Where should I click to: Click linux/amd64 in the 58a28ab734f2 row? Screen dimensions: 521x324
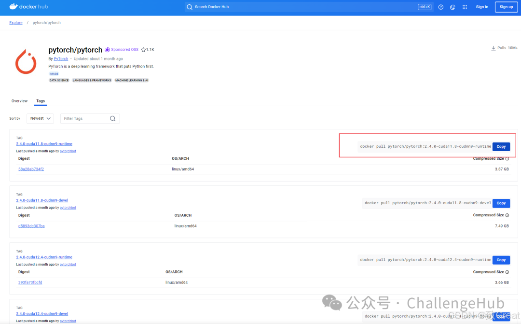(183, 169)
